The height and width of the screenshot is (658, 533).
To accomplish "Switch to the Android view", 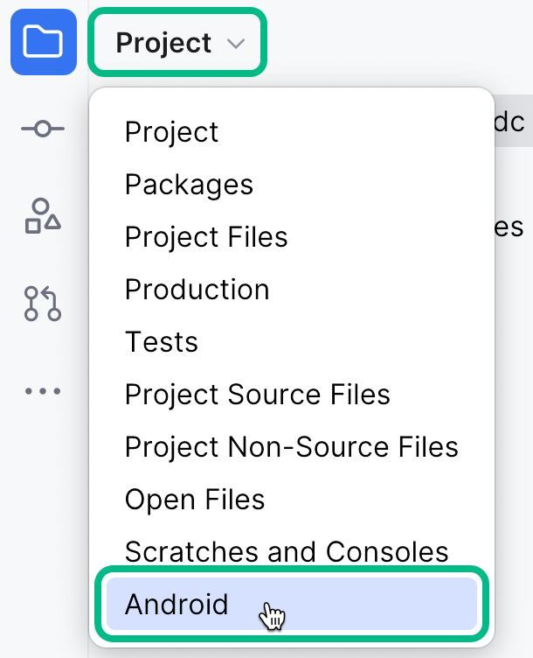I will (x=177, y=605).
